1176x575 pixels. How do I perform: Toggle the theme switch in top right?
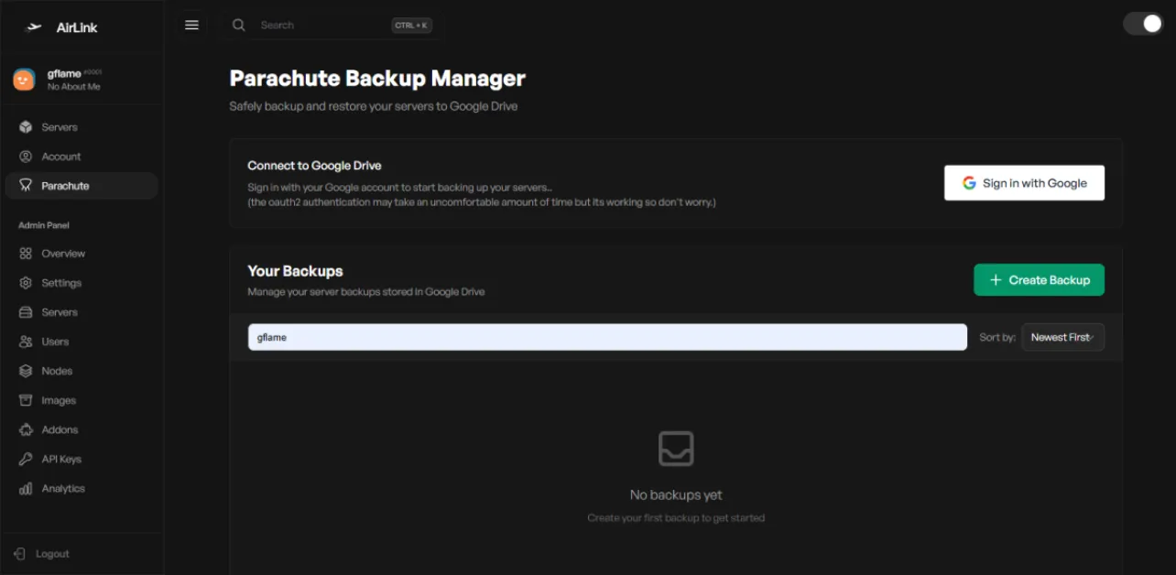pos(1142,24)
